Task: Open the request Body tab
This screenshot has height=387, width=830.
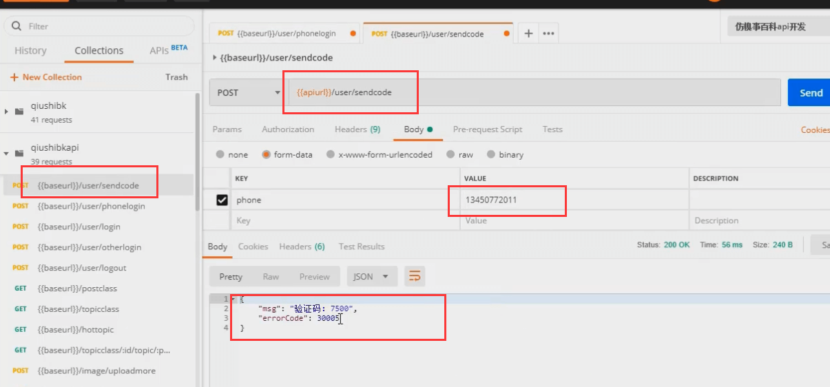Action: click(418, 129)
